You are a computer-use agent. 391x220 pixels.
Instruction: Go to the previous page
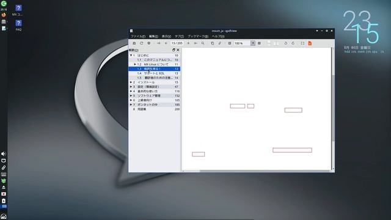coord(166,43)
